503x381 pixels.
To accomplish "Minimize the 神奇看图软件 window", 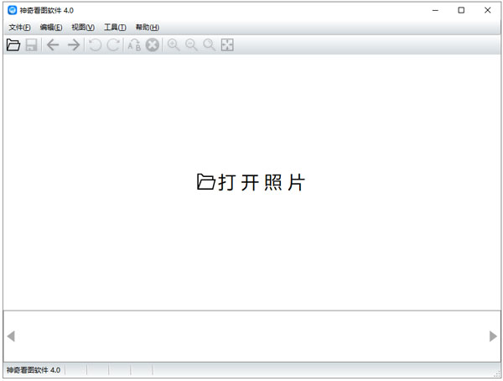I will pyautogui.click(x=435, y=10).
